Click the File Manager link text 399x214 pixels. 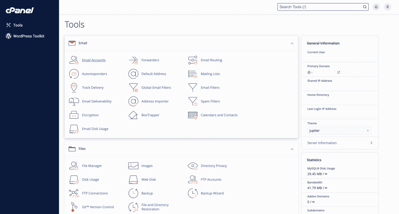92,166
